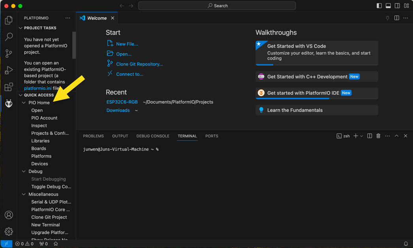Image resolution: width=413 pixels, height=248 pixels.
Task: Select the Welcome editor tab
Action: tap(97, 18)
